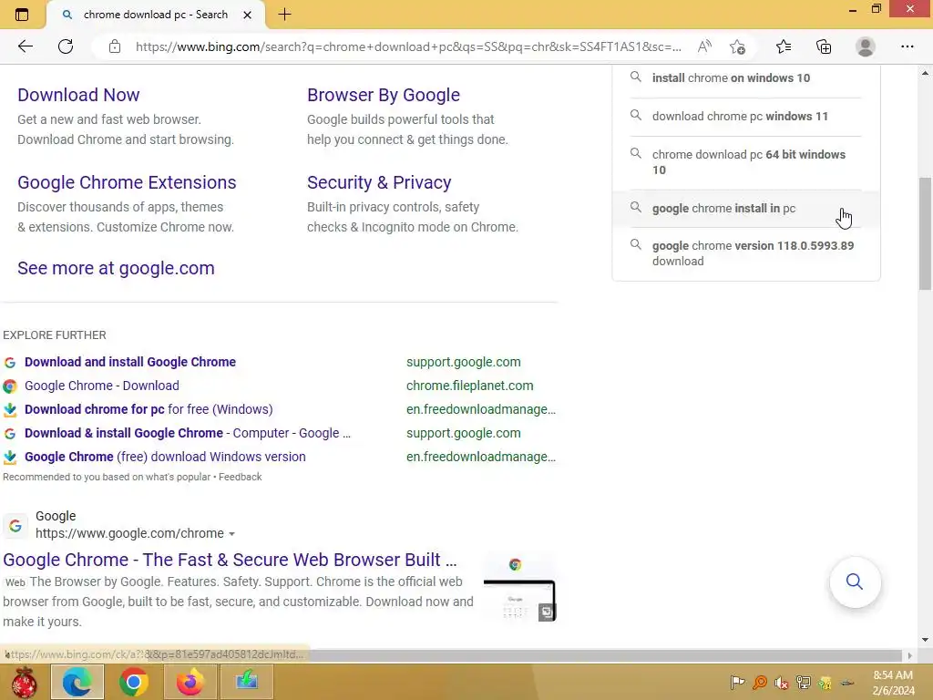Click the muted volume tray icon

781,683
